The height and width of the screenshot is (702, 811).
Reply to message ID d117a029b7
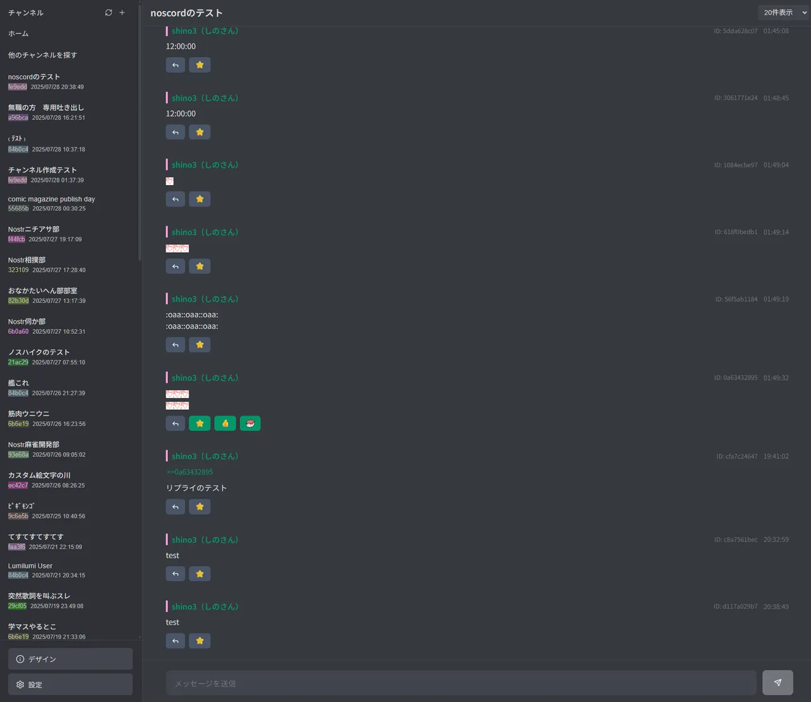tap(176, 641)
